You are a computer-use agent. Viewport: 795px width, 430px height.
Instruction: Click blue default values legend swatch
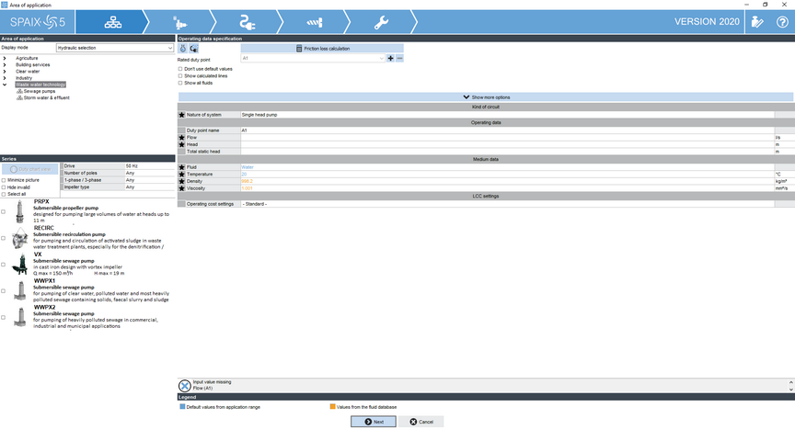[x=182, y=407]
